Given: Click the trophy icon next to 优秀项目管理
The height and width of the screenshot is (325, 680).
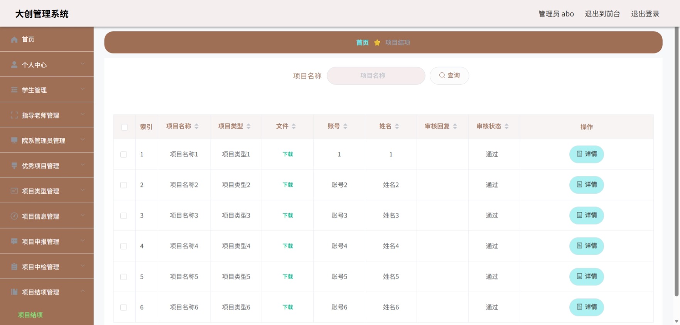Looking at the screenshot, I should 14,166.
